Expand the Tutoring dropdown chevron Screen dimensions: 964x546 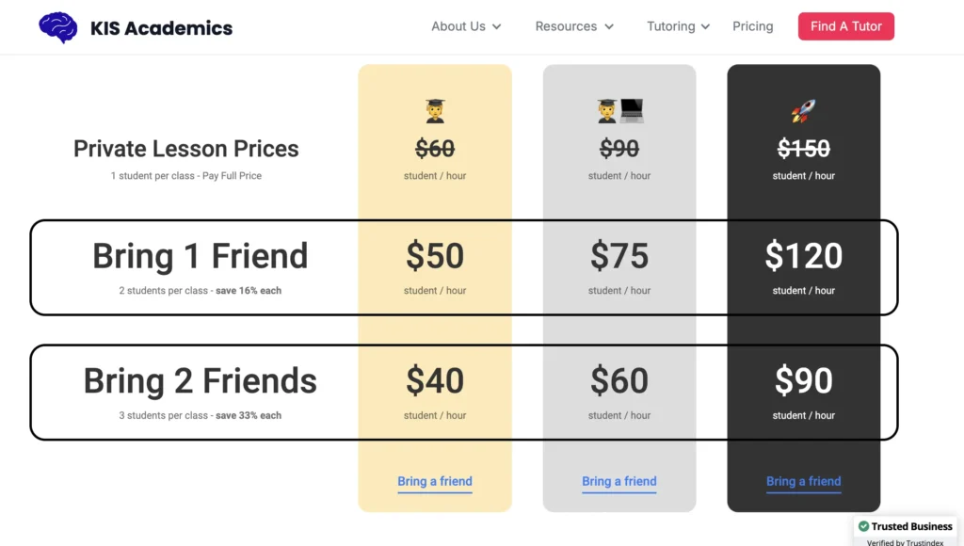point(705,26)
